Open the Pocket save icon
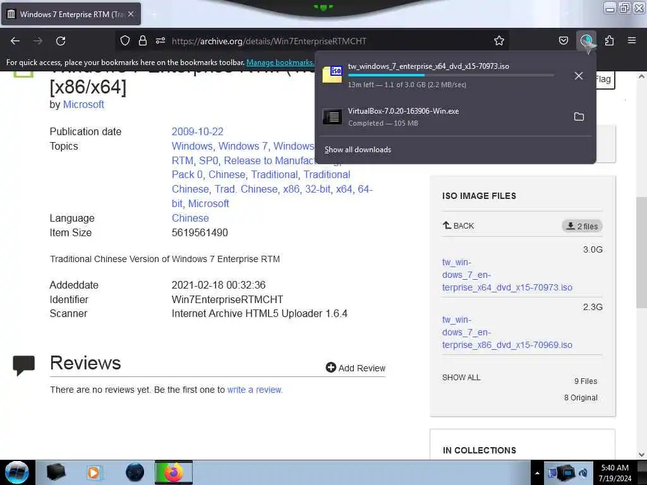Screen dimensions: 647x485 (563, 40)
